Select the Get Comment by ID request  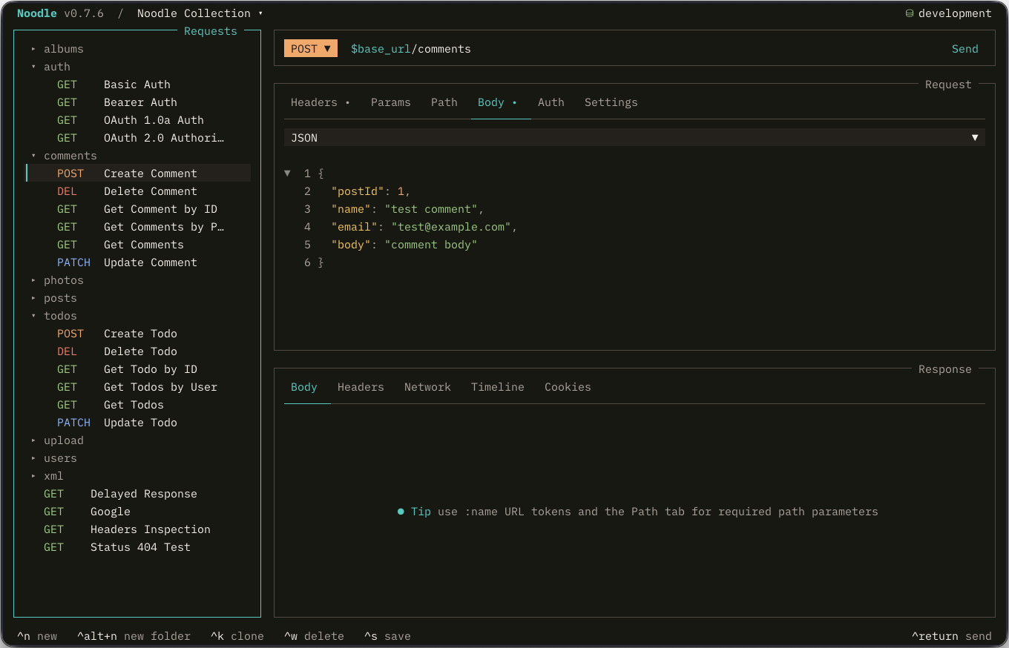pyautogui.click(x=139, y=209)
